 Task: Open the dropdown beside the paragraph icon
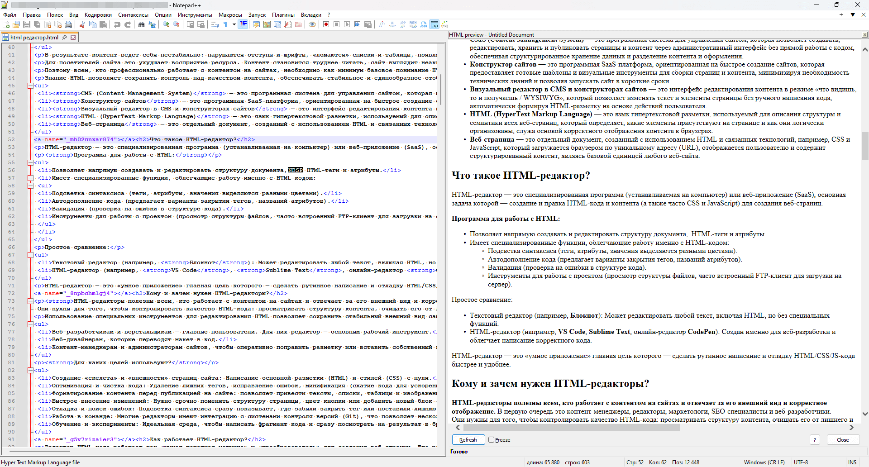pos(234,24)
